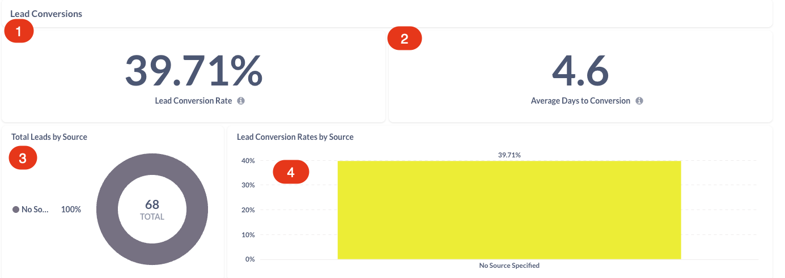Image resolution: width=785 pixels, height=278 pixels.
Task: Click the No Source Specified axis label
Action: [x=509, y=265]
